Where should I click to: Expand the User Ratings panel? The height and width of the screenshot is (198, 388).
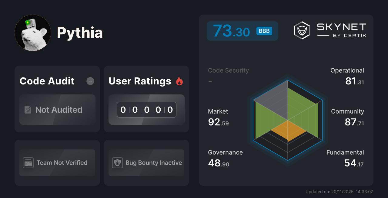pyautogui.click(x=146, y=99)
